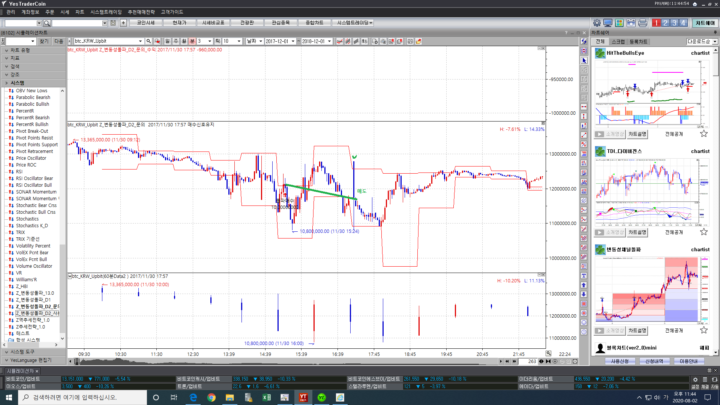Switch to the 스크랩 tab
The height and width of the screenshot is (405, 720).
point(618,42)
